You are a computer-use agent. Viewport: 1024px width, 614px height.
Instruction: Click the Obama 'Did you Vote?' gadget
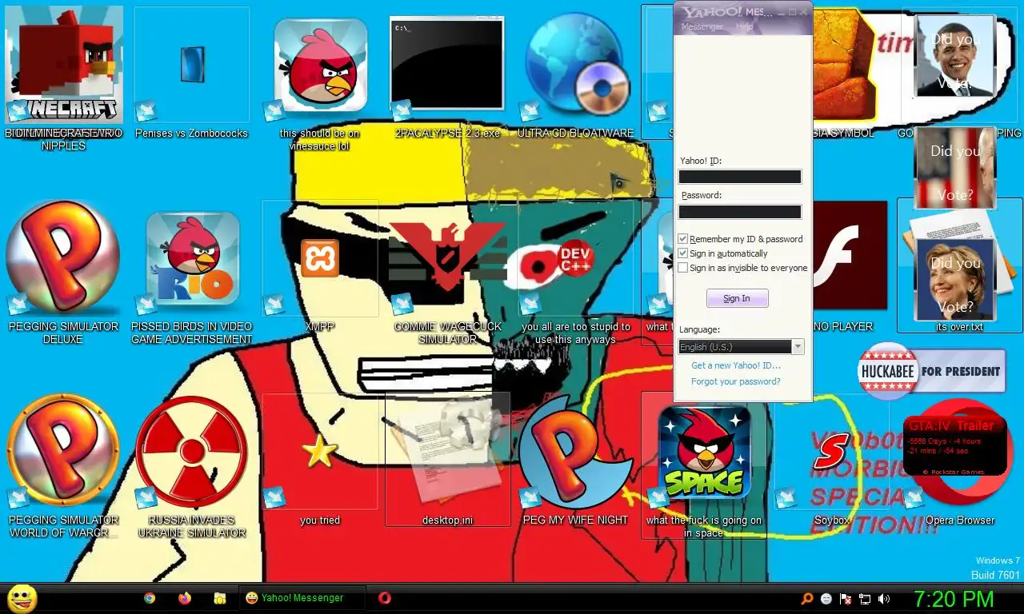coord(954,56)
